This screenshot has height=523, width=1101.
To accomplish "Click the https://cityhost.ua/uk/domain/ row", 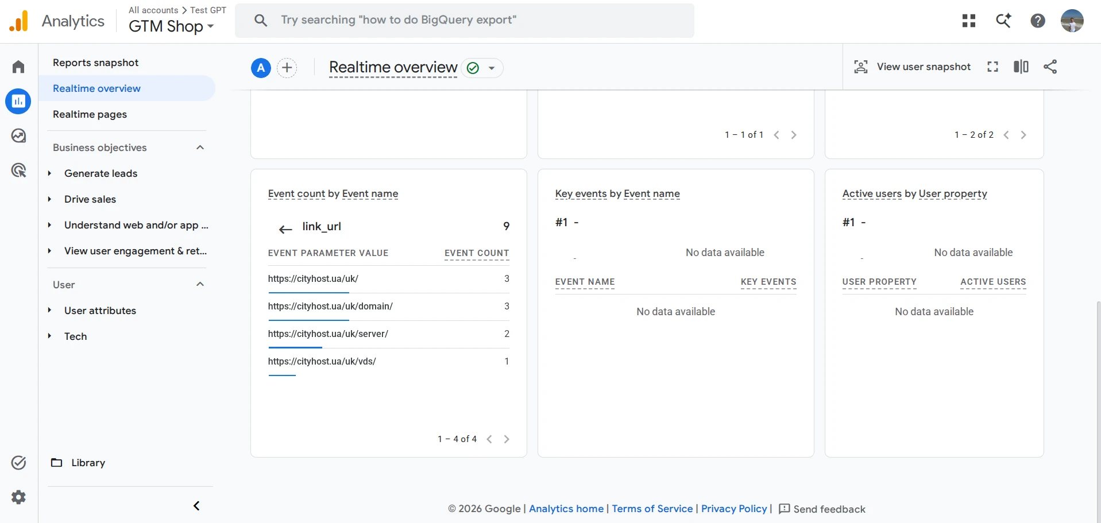I will point(389,307).
